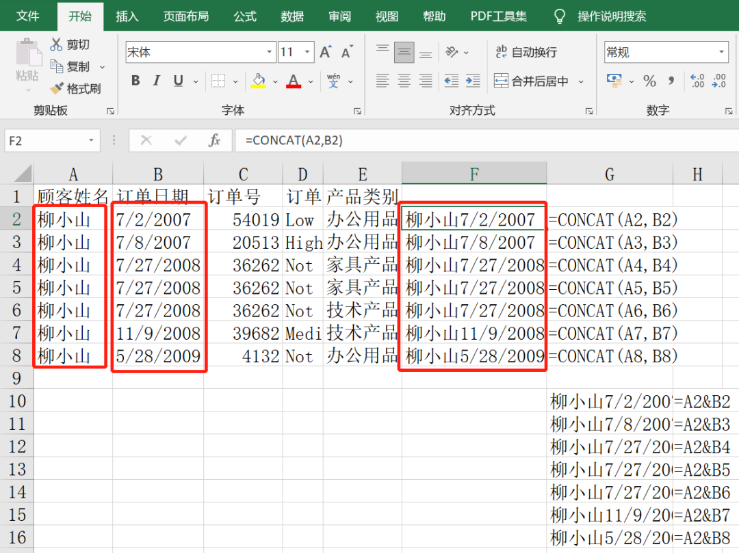Apply percent style format

pos(649,81)
